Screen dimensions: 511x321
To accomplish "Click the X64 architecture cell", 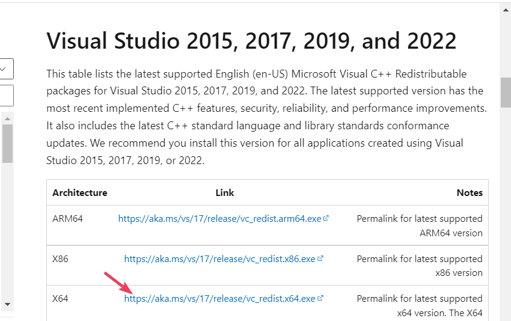I will point(60,299).
